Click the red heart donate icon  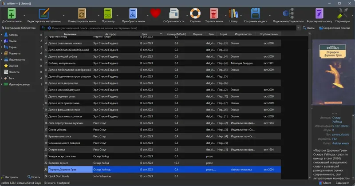155,13
